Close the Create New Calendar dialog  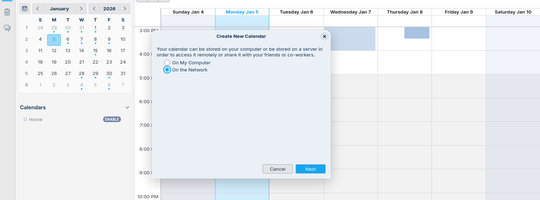[x=324, y=36]
